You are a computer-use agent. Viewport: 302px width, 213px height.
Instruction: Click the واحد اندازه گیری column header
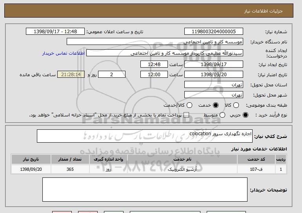pyautogui.click(x=108, y=159)
